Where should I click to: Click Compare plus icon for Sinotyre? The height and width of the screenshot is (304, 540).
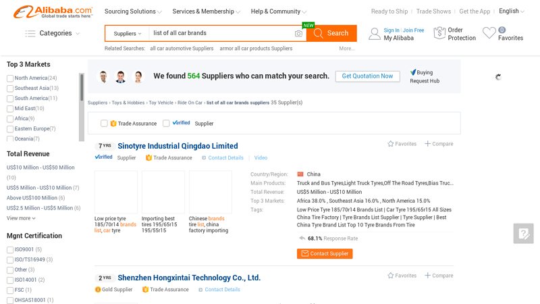coord(428,144)
